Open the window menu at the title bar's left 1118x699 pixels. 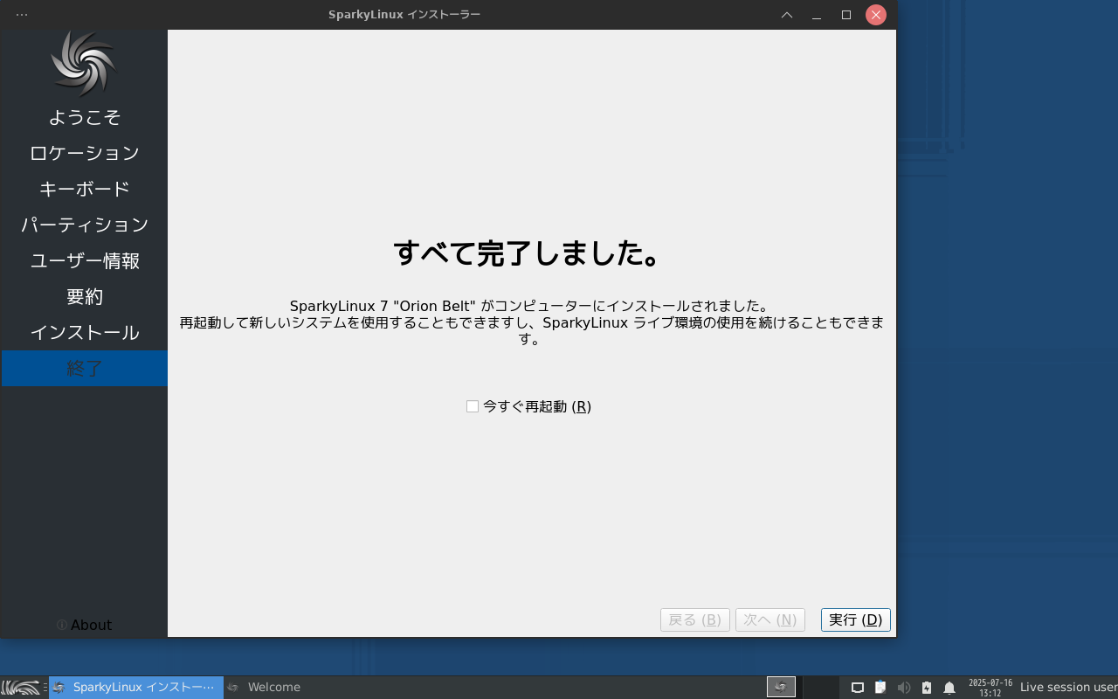[x=22, y=15]
